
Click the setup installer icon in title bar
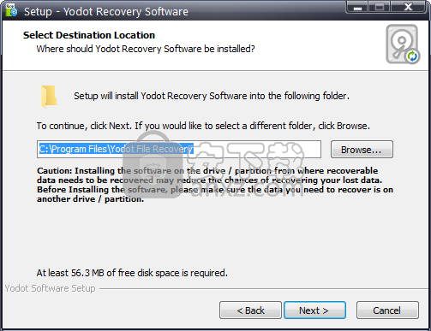pyautogui.click(x=11, y=10)
